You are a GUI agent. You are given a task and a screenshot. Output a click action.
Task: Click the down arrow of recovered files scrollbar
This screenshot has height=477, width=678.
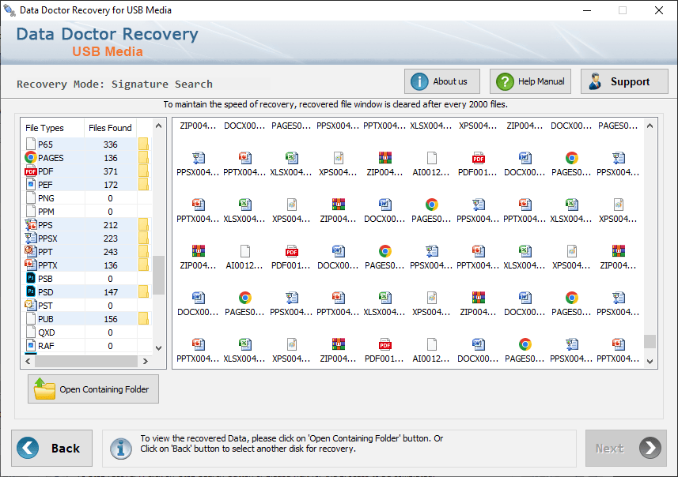tap(650, 362)
